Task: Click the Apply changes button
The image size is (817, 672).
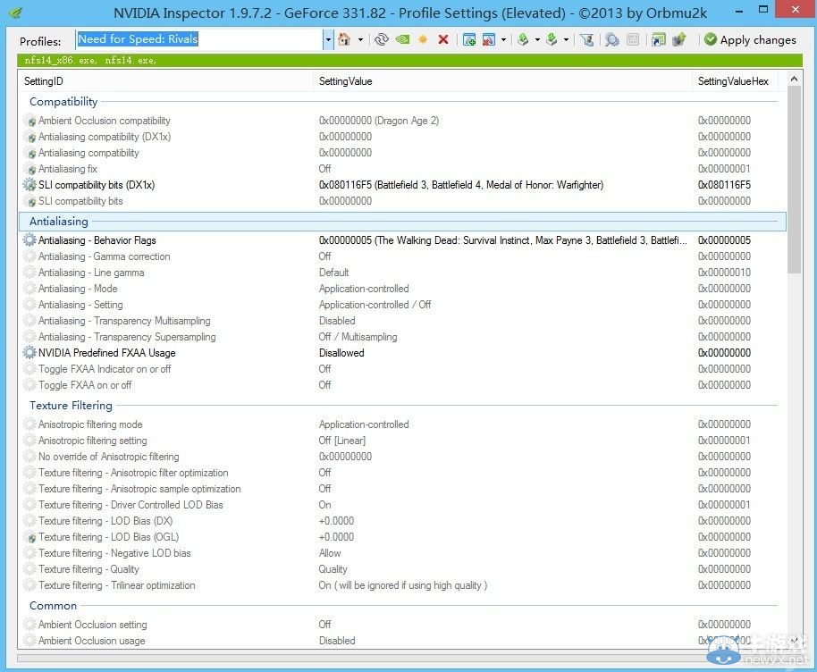Action: click(x=750, y=39)
